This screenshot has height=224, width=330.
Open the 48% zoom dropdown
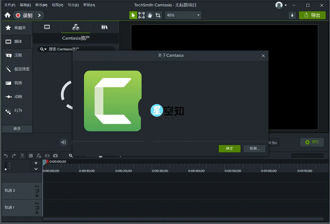point(183,15)
